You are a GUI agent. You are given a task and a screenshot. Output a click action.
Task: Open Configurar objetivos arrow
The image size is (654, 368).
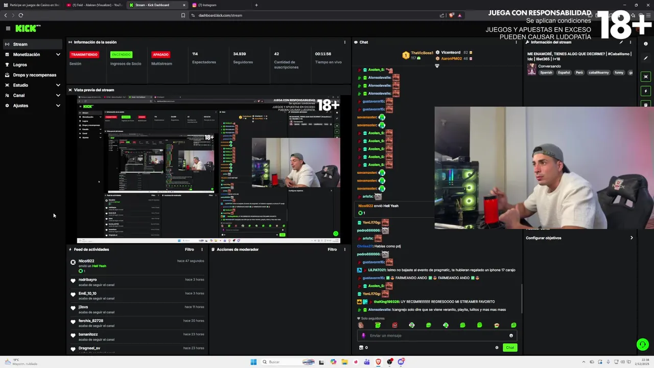(x=632, y=238)
